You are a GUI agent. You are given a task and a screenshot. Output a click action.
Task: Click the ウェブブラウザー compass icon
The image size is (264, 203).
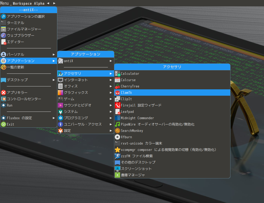point(3,35)
